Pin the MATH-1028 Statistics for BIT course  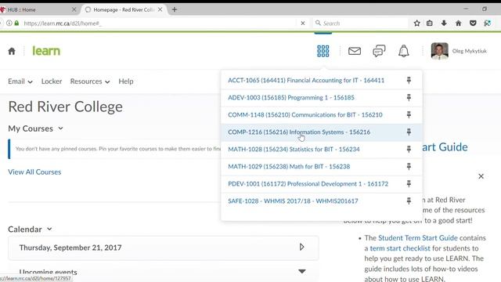(409, 150)
